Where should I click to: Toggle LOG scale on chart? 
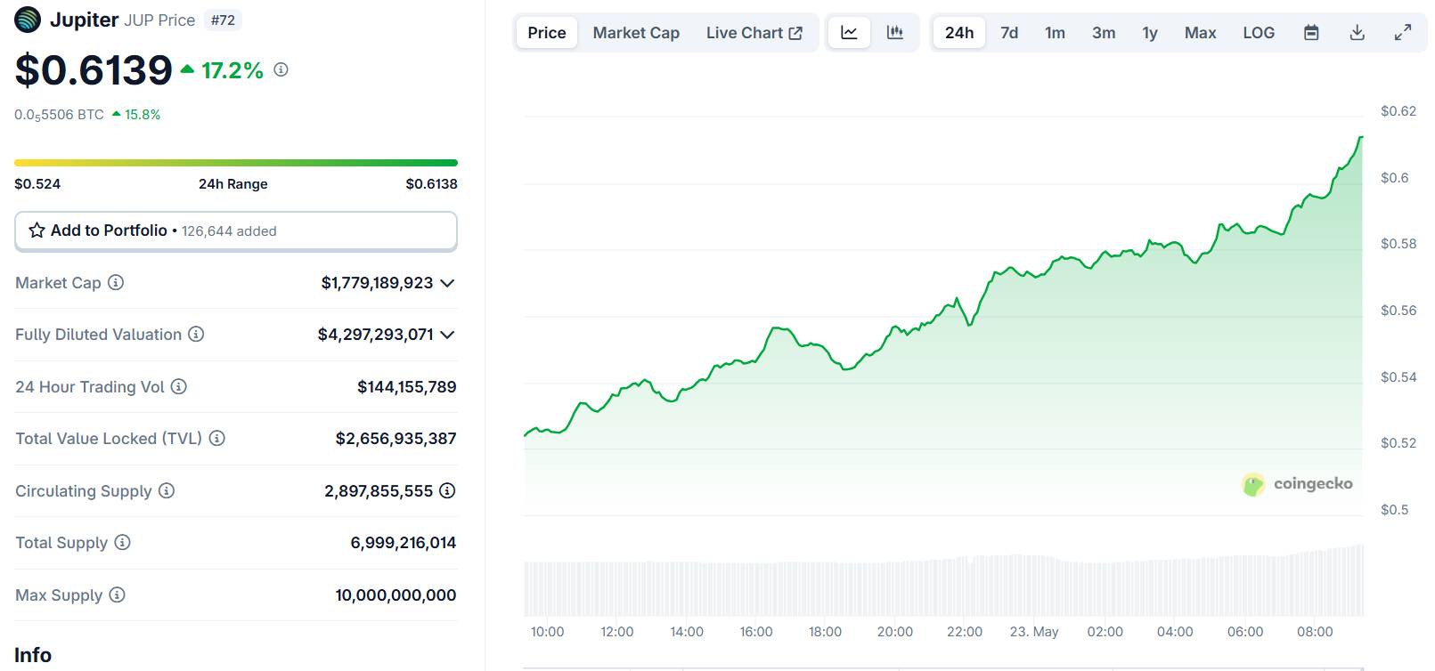coord(1259,33)
